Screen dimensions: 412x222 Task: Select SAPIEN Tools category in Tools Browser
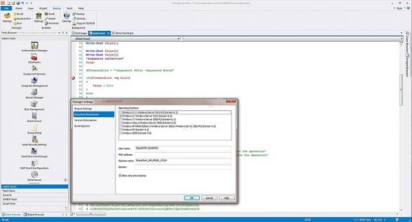(35, 199)
